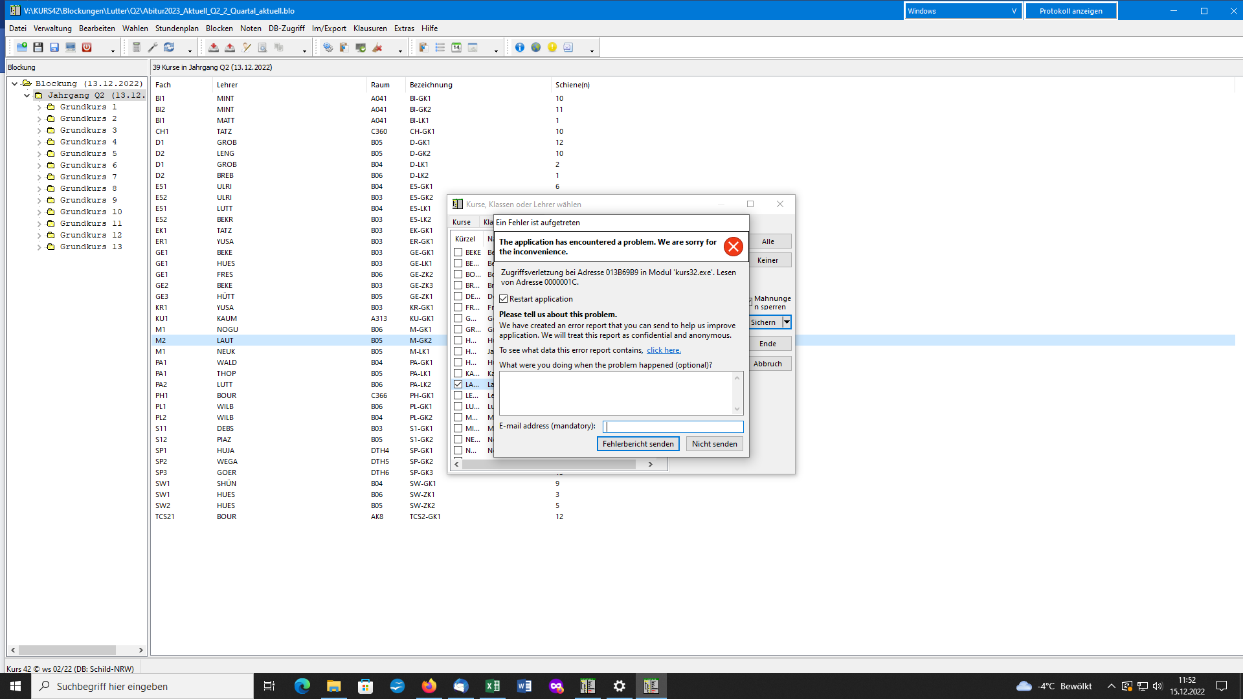Screen dimensions: 1243x699
Task: Expand the Grundkurs 13 tree node
Action: (39, 247)
